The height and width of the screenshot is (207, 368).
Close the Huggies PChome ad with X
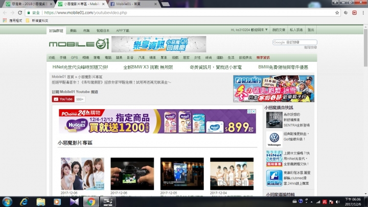(x=254, y=112)
